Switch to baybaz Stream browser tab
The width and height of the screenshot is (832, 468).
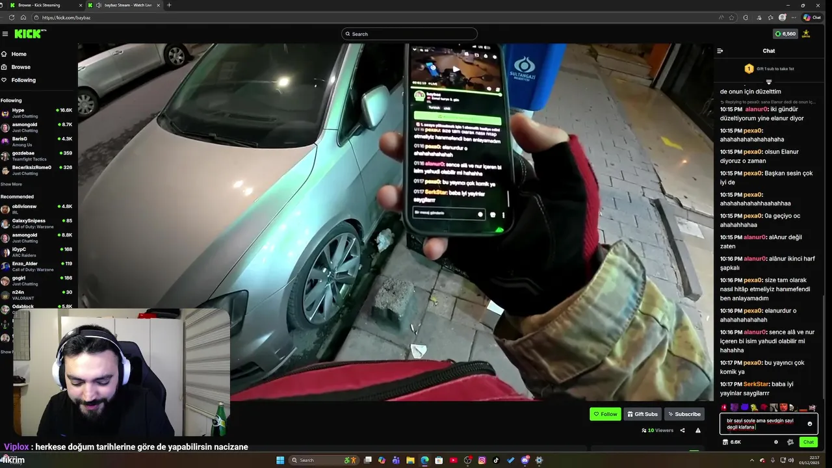pyautogui.click(x=123, y=5)
